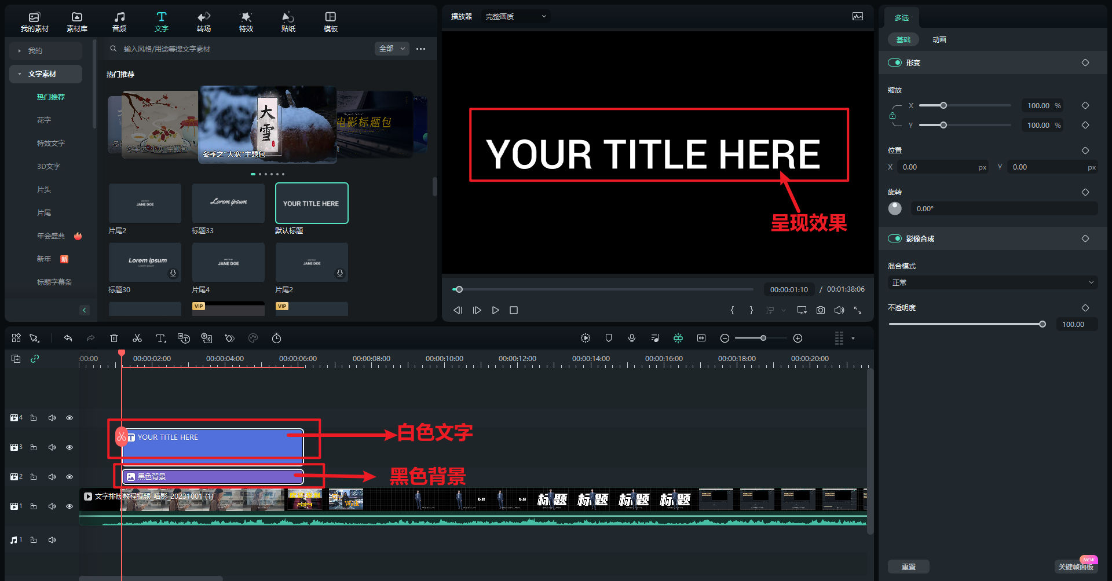
Task: Toggle the 影像合成 compositing switch
Action: click(x=895, y=238)
